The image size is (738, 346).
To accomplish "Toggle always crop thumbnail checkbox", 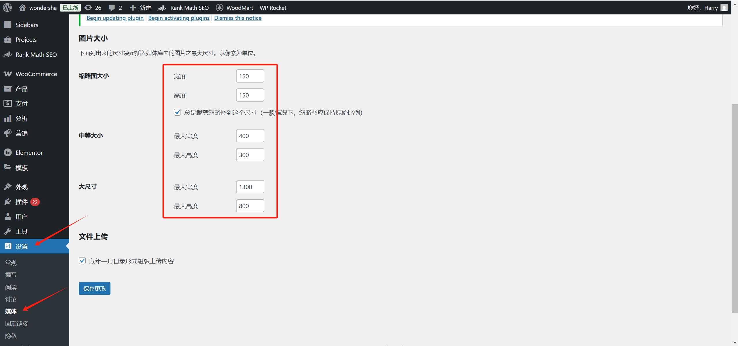I will click(177, 112).
